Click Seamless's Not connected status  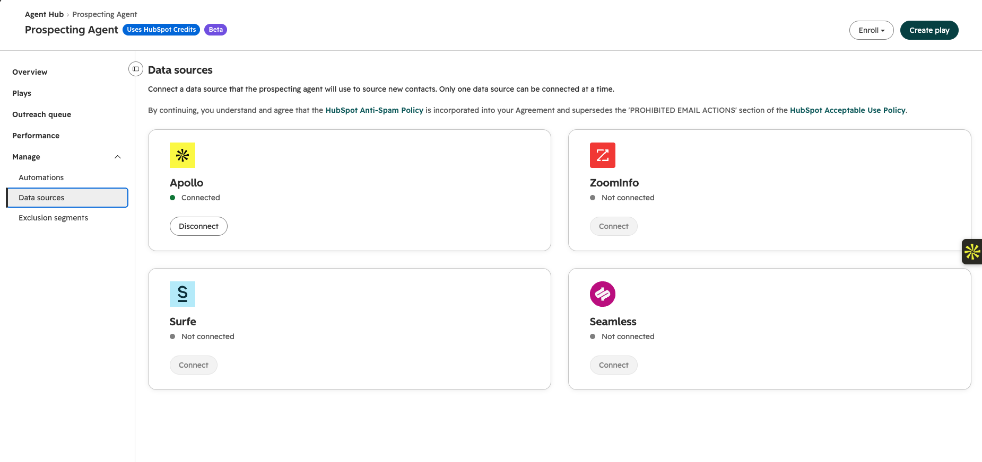click(x=628, y=336)
